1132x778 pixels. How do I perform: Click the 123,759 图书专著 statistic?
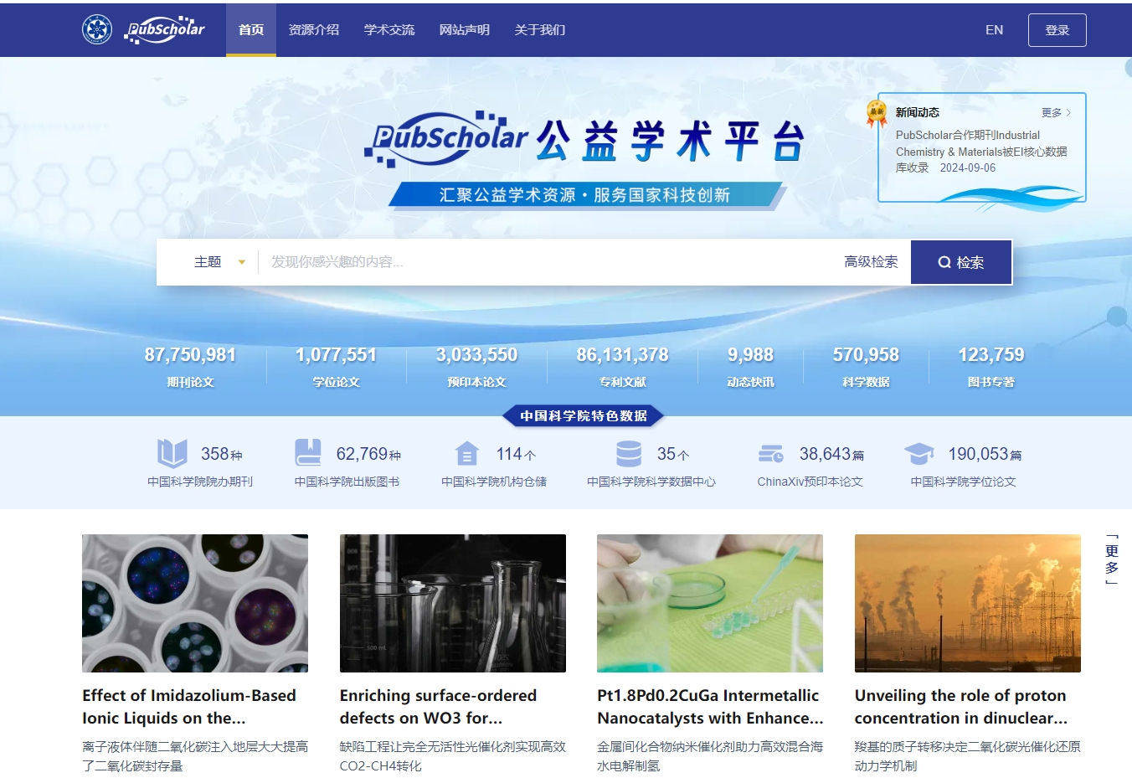990,367
